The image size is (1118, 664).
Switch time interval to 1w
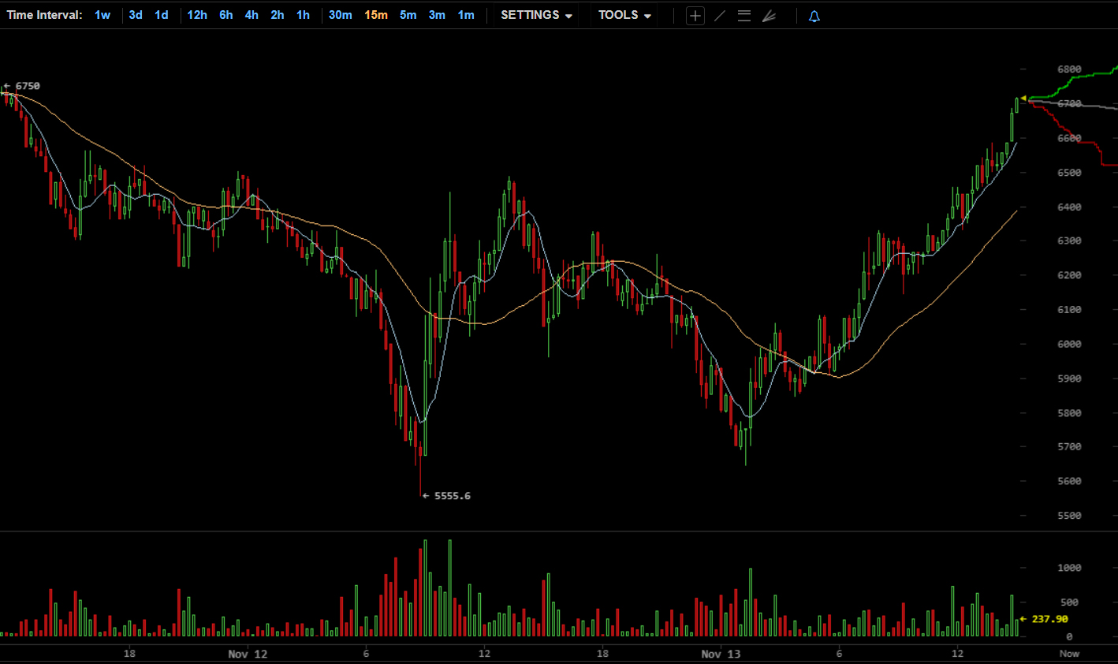[102, 15]
